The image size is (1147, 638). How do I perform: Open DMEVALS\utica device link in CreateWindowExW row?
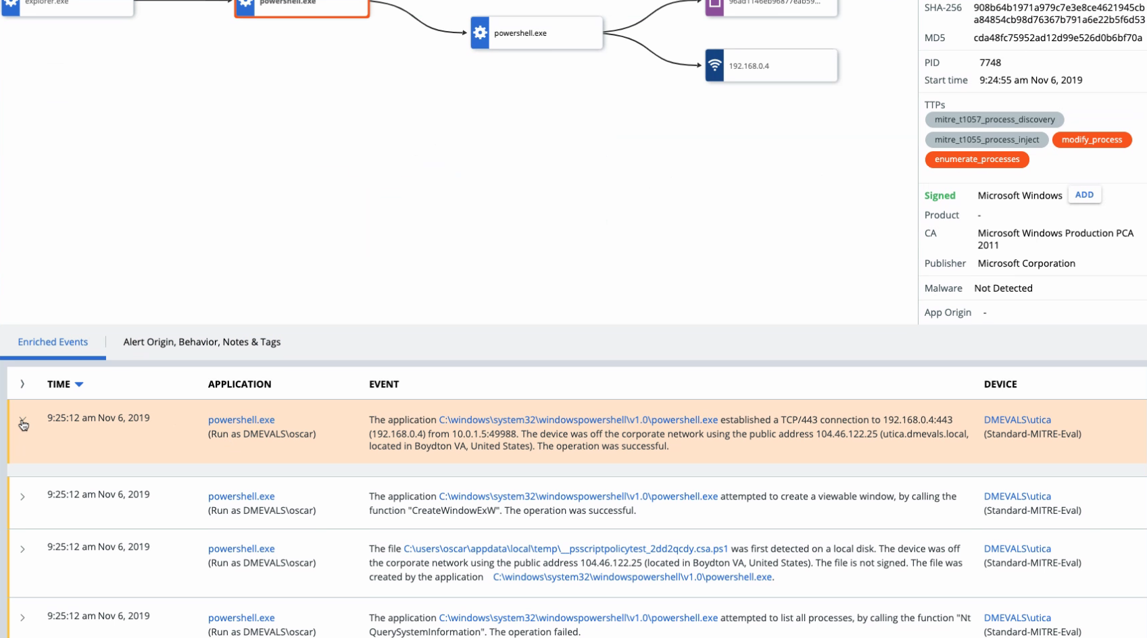pyautogui.click(x=1017, y=496)
